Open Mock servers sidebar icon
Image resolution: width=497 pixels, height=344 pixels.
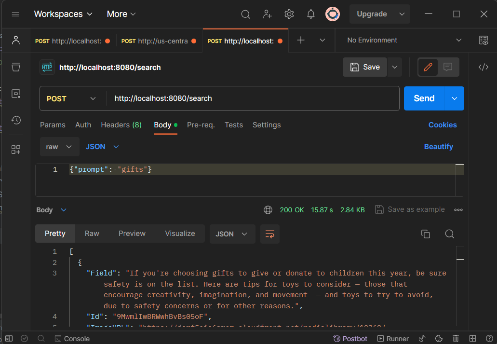click(x=16, y=94)
